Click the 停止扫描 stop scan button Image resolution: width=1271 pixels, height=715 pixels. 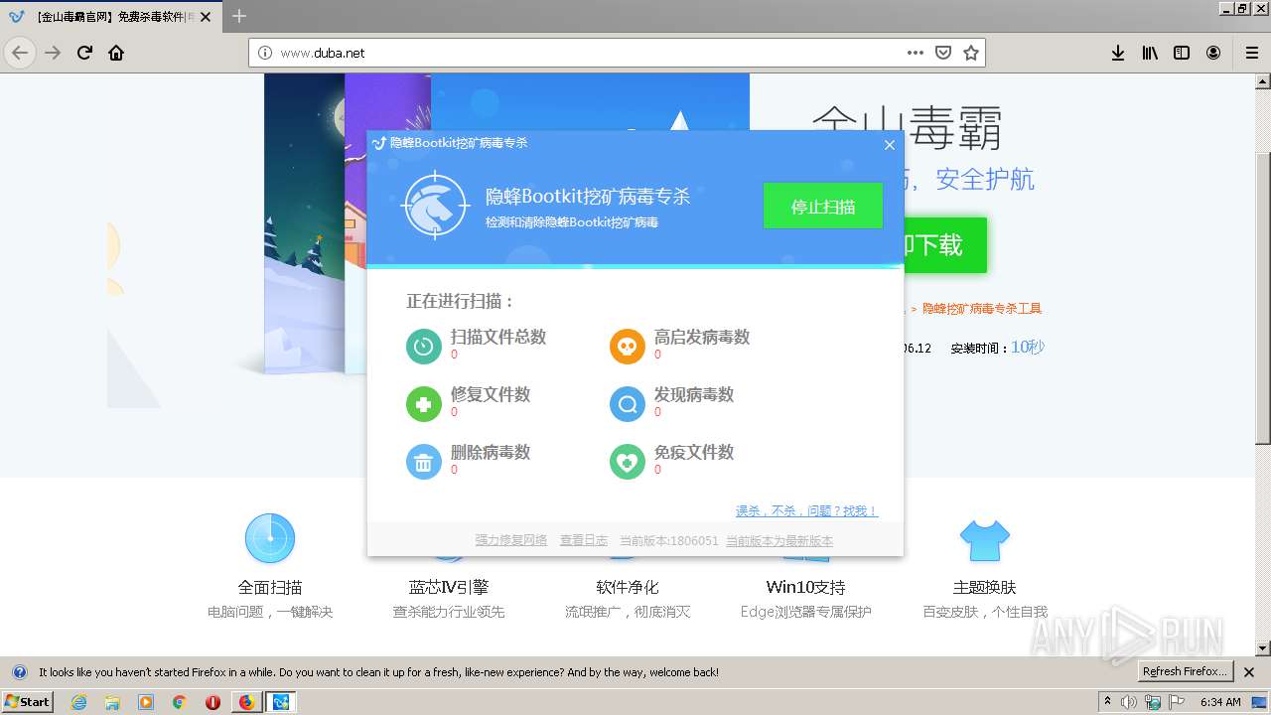(822, 207)
